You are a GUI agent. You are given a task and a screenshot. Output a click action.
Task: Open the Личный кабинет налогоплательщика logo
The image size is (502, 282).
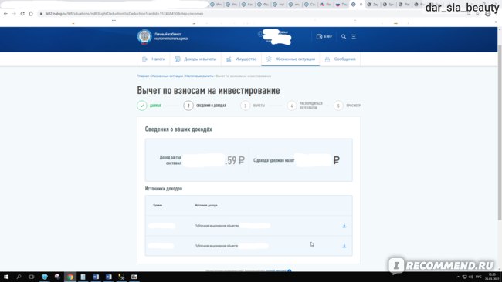click(x=163, y=36)
